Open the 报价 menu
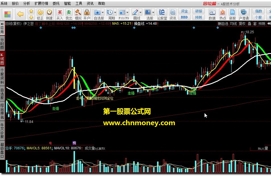 coord(15,3)
